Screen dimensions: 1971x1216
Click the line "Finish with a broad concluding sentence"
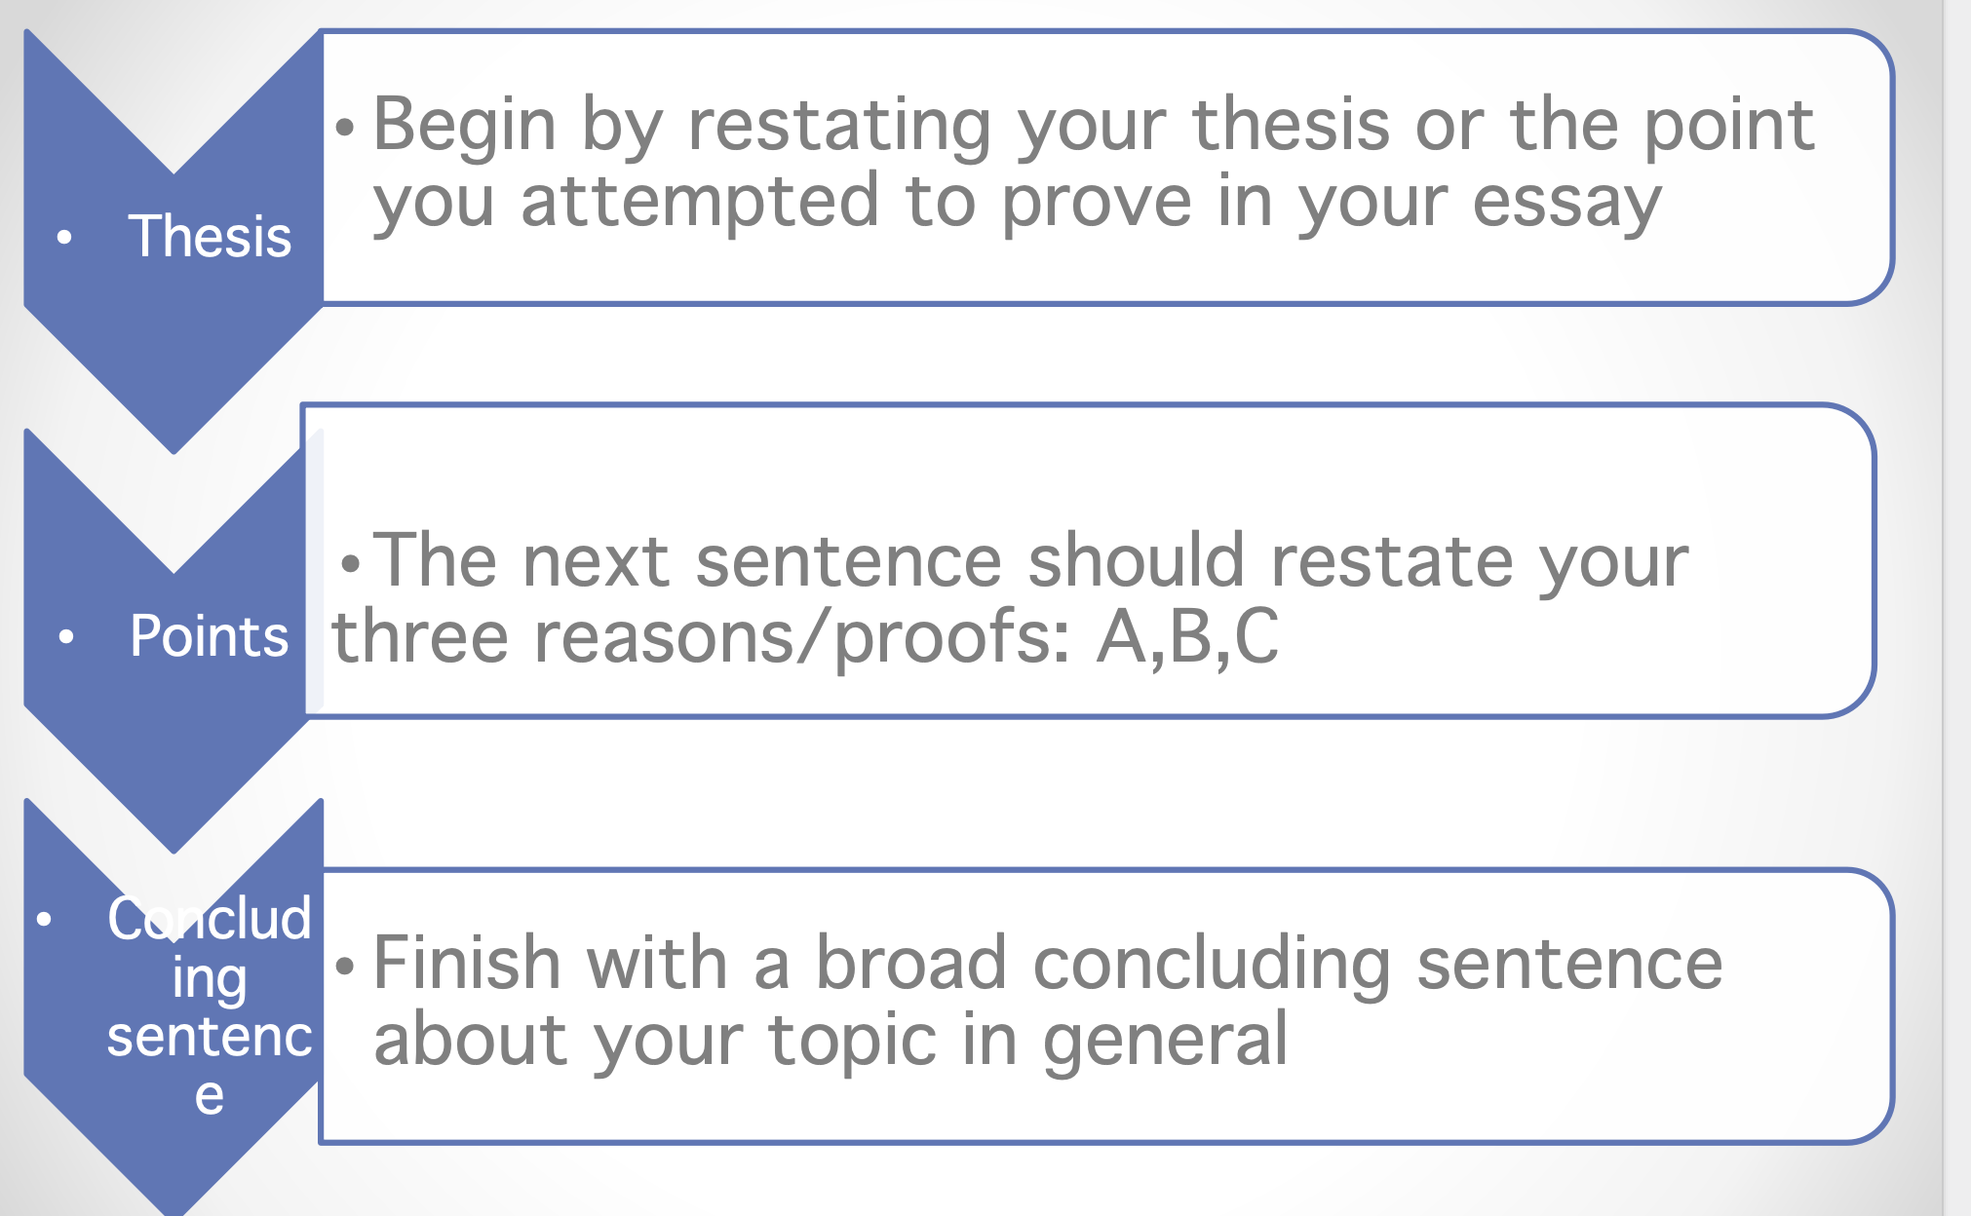[1048, 964]
